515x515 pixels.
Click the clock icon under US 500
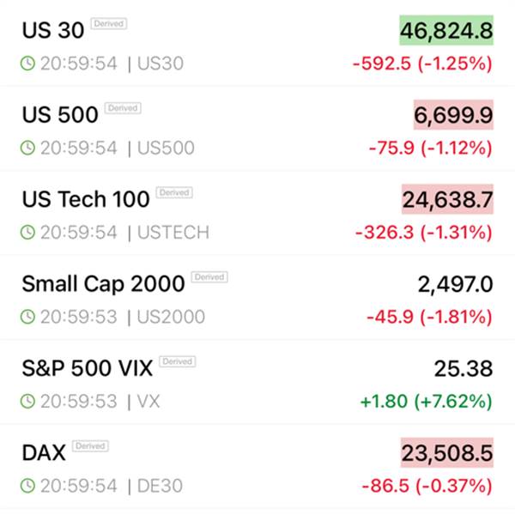(x=27, y=148)
